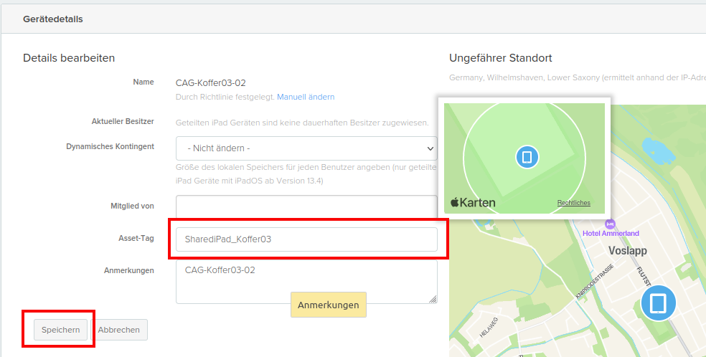Click the Voslapp place label on the map
The image size is (706, 357).
627,251
